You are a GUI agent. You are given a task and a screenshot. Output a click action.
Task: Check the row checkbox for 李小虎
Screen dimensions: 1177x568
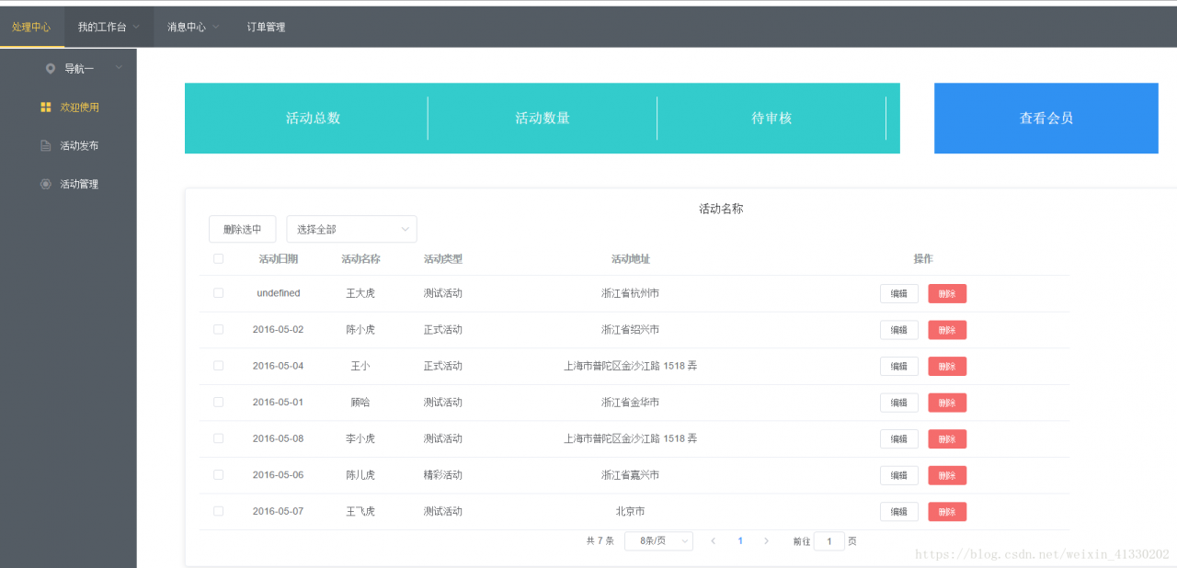(218, 438)
